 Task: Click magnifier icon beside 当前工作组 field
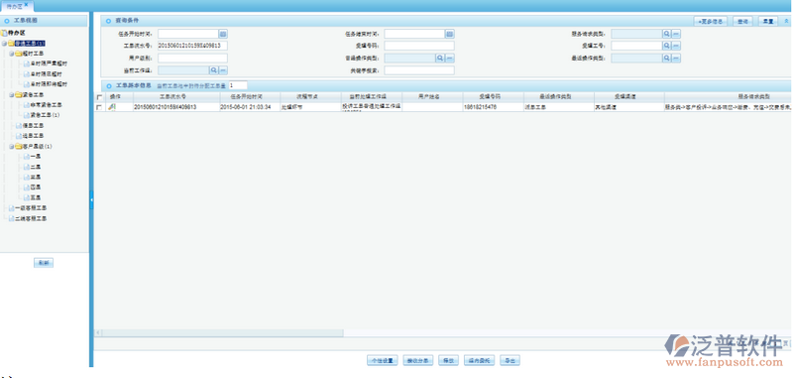pyautogui.click(x=214, y=70)
